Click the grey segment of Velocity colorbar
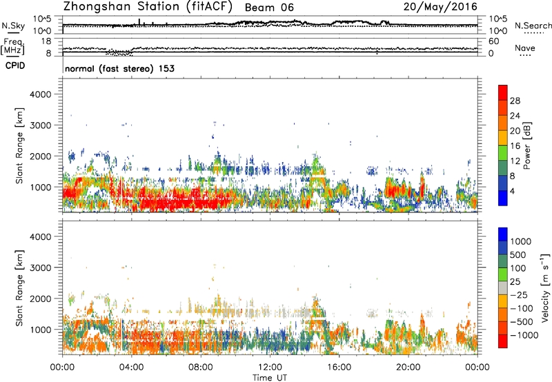 point(503,288)
